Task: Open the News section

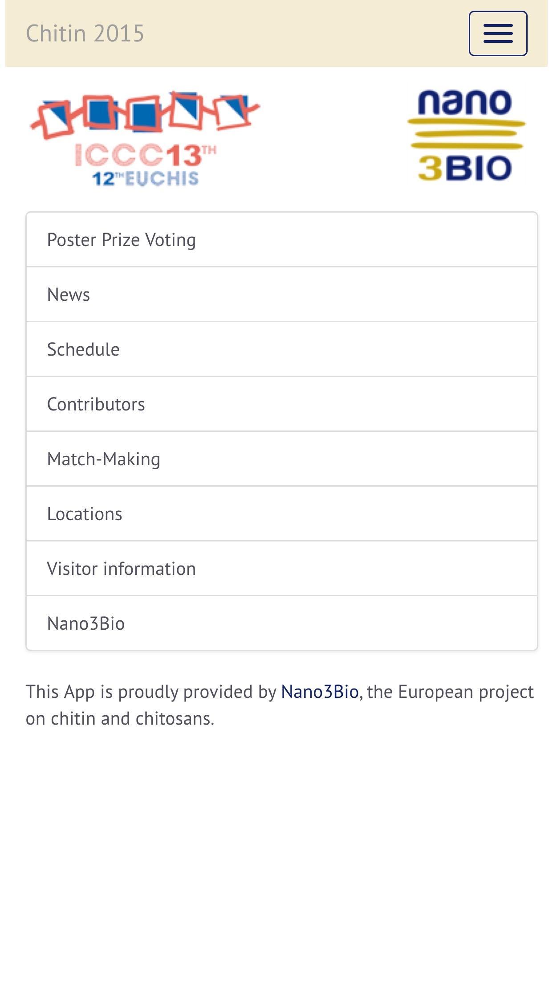Action: (282, 295)
